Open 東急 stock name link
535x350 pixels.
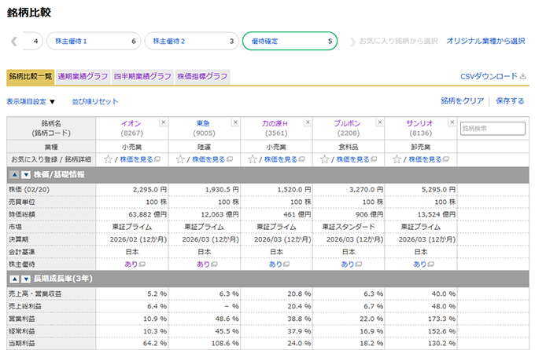(x=203, y=123)
